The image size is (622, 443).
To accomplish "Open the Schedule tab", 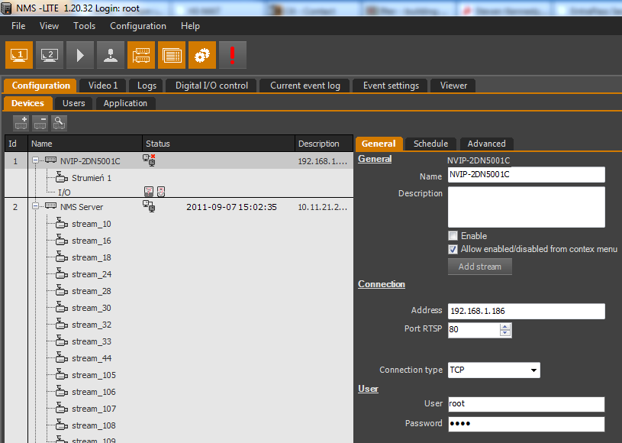I will [430, 144].
